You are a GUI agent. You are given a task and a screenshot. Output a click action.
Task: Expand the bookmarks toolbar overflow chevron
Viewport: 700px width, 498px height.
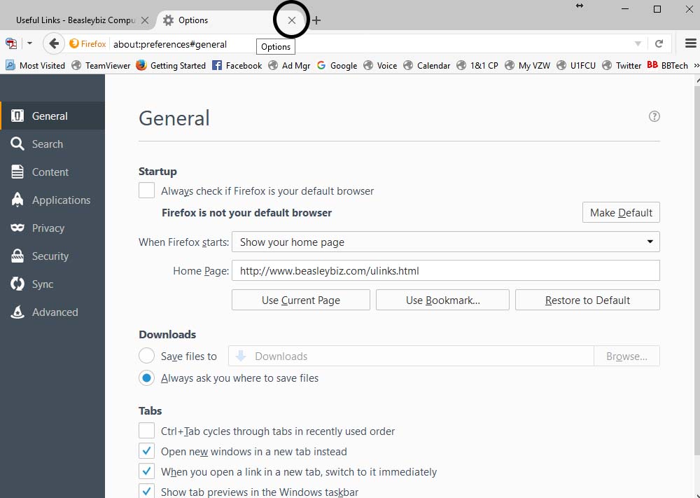click(x=695, y=65)
